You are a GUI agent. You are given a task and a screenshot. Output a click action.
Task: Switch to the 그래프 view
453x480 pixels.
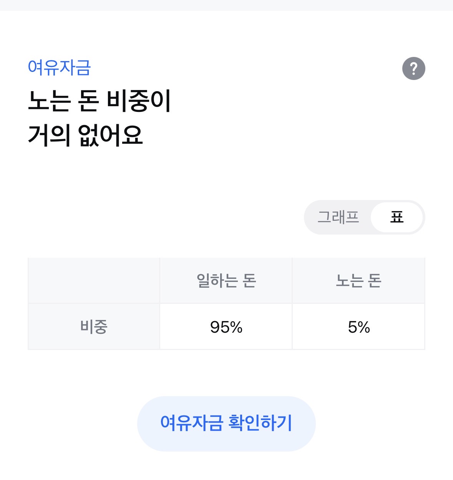point(338,217)
